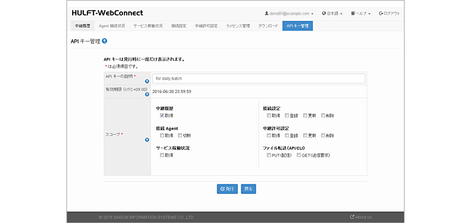Click help icon in API キーの説明 row
This screenshot has width=471, height=223.
click(x=147, y=81)
